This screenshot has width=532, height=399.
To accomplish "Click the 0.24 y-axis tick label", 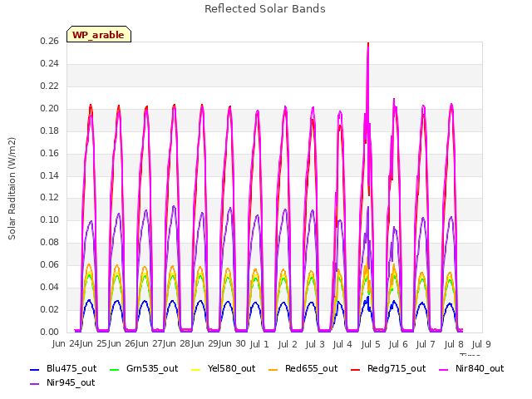I will (x=49, y=64).
